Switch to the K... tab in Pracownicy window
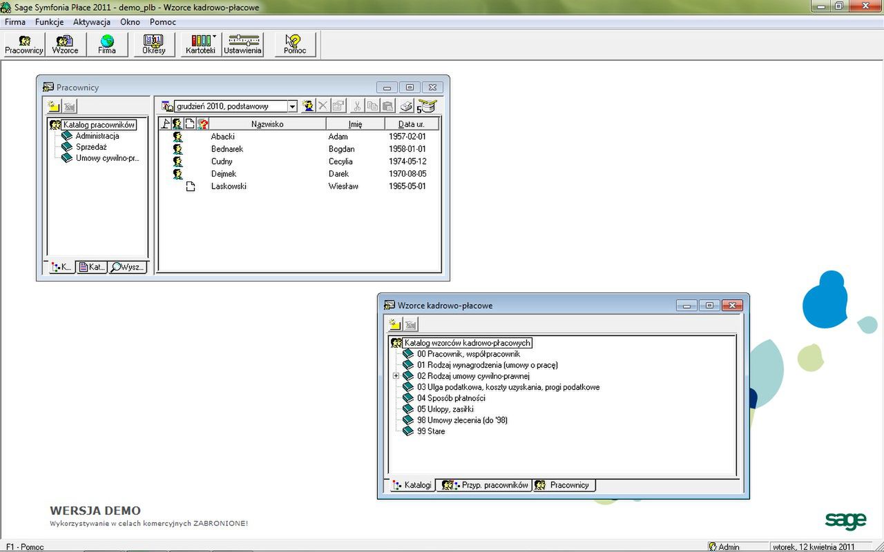 coord(61,267)
